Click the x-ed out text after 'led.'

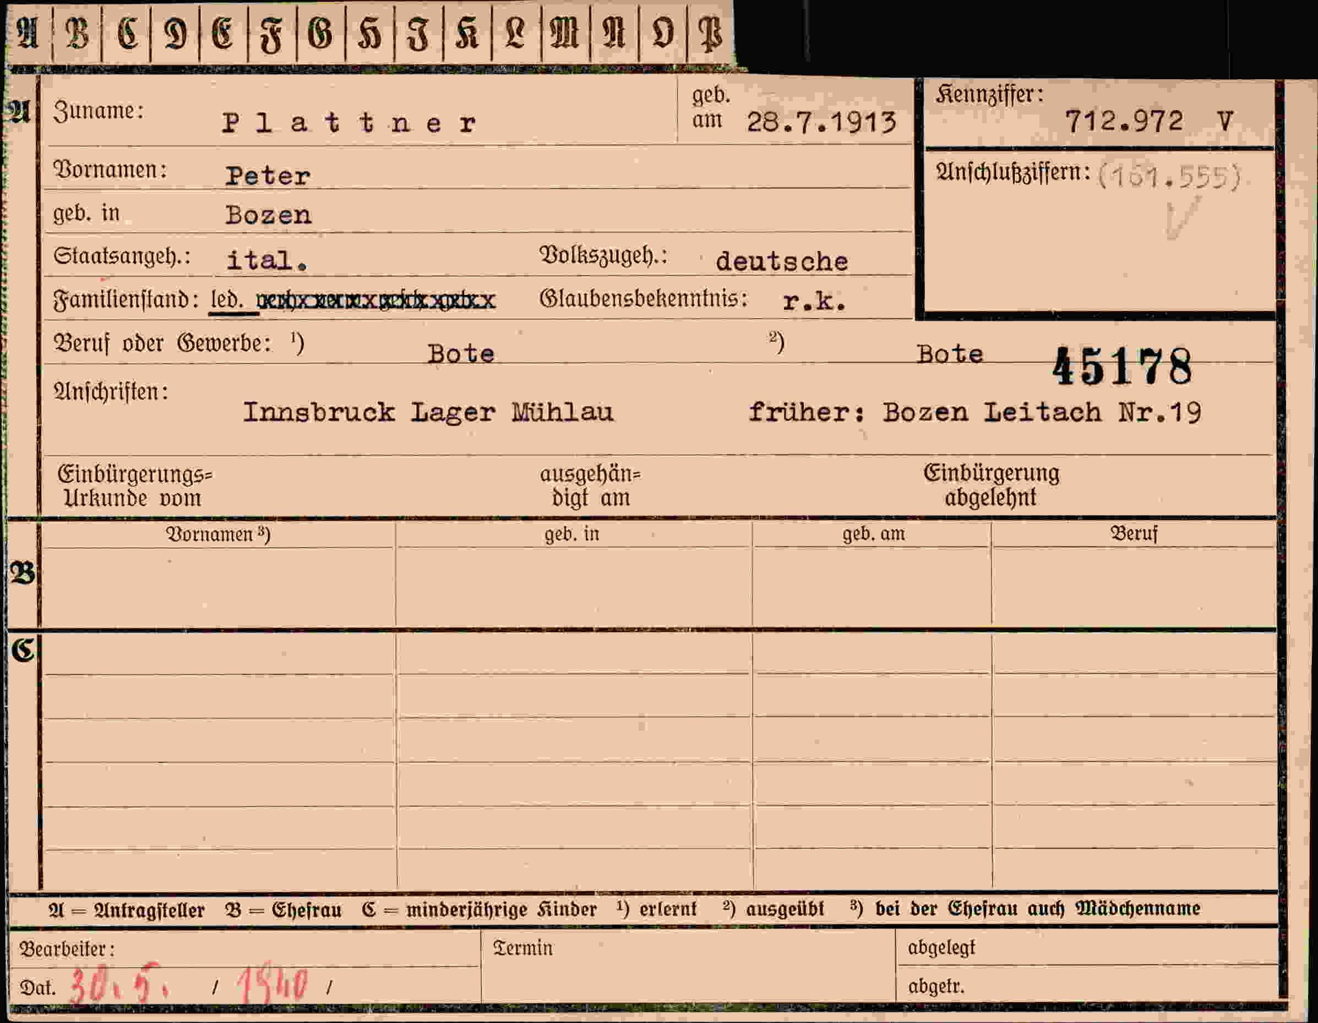coord(376,300)
